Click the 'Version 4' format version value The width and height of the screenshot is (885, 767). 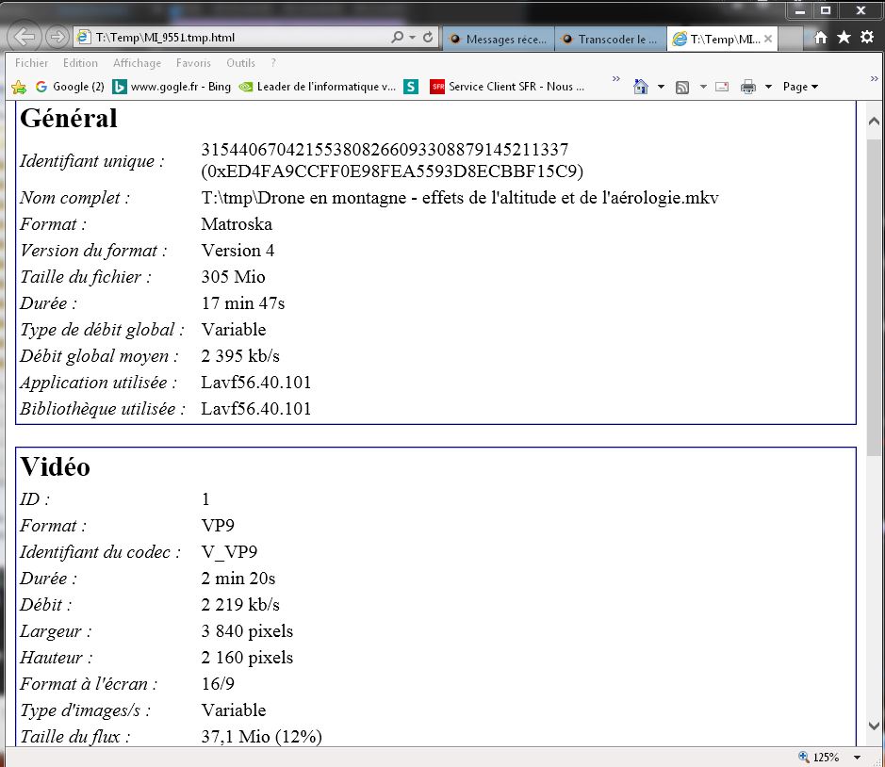pos(238,250)
